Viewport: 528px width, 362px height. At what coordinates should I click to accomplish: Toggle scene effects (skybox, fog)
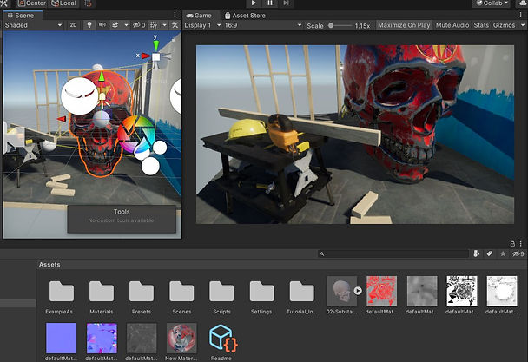(x=115, y=25)
